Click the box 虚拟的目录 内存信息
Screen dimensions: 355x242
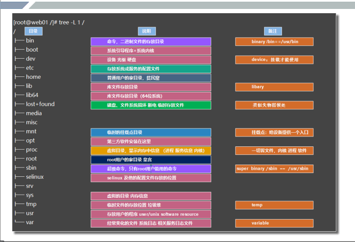click(151, 196)
